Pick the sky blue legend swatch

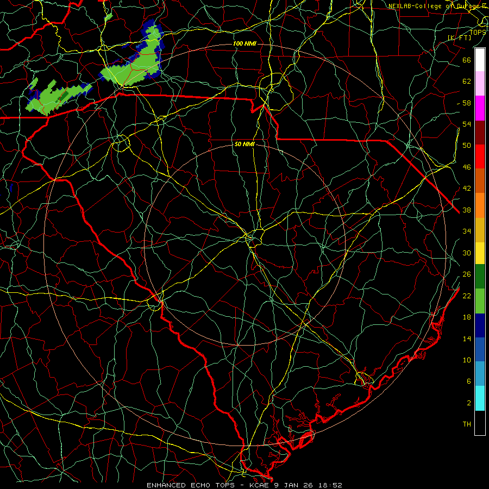pos(480,374)
